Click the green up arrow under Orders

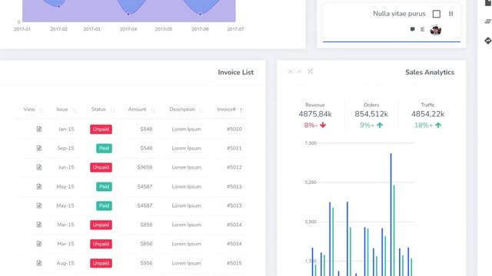pos(380,125)
